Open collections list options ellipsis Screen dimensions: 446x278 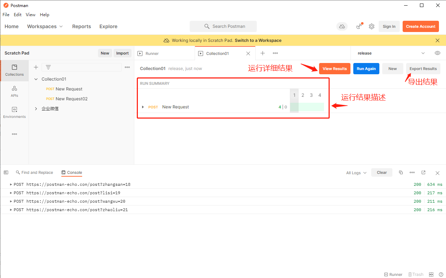click(x=127, y=67)
